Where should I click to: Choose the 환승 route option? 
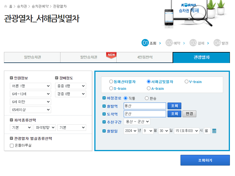(147, 98)
